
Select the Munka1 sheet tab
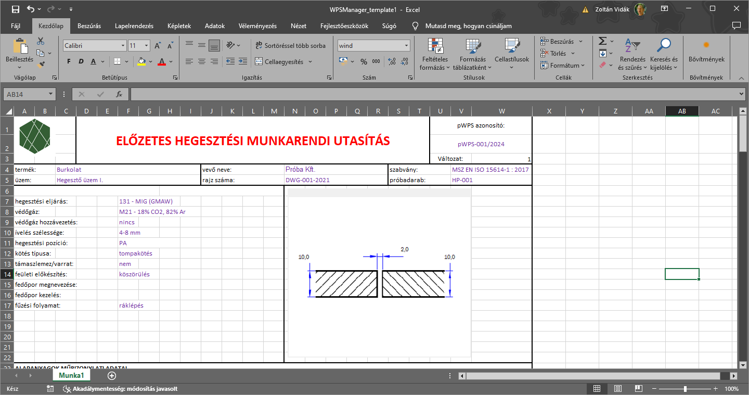point(71,375)
